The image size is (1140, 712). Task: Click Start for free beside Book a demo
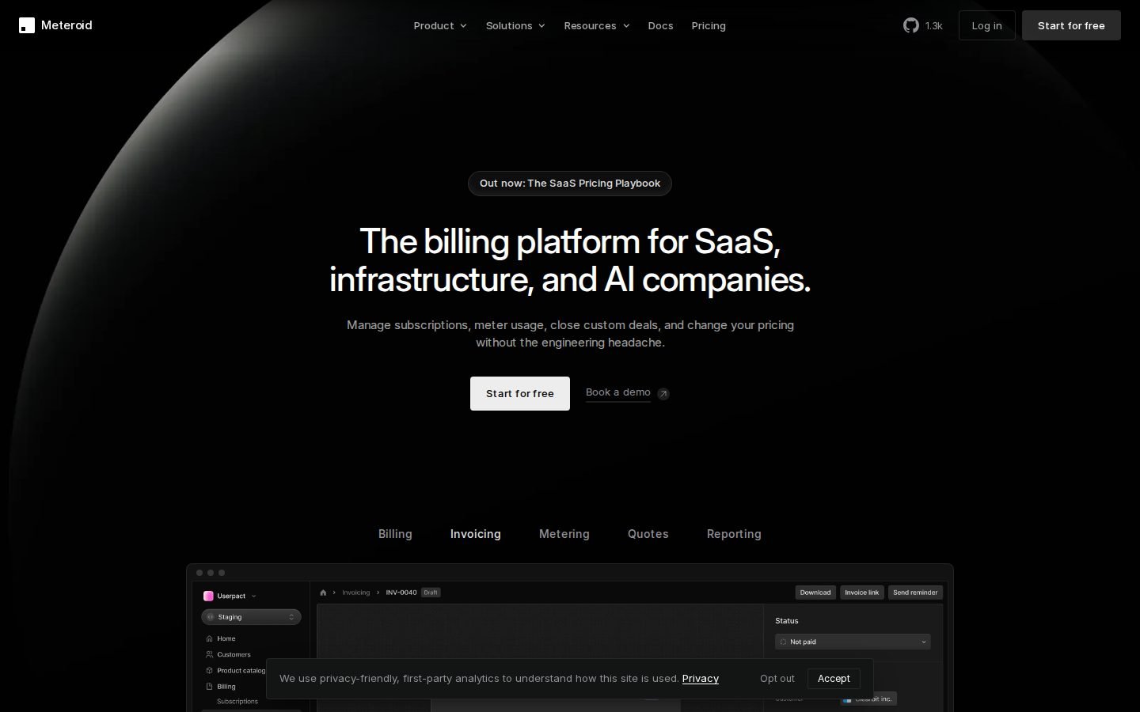520,393
